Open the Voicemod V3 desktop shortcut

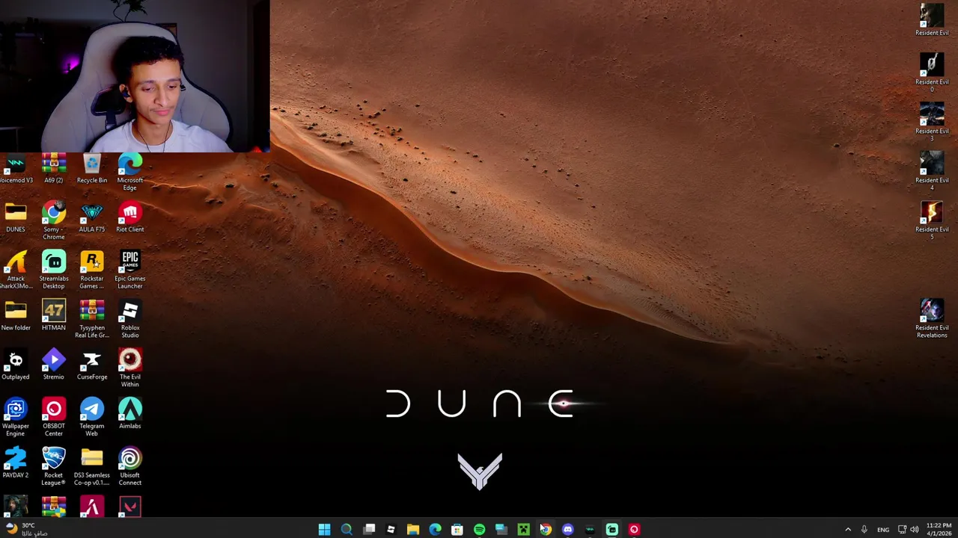16,170
